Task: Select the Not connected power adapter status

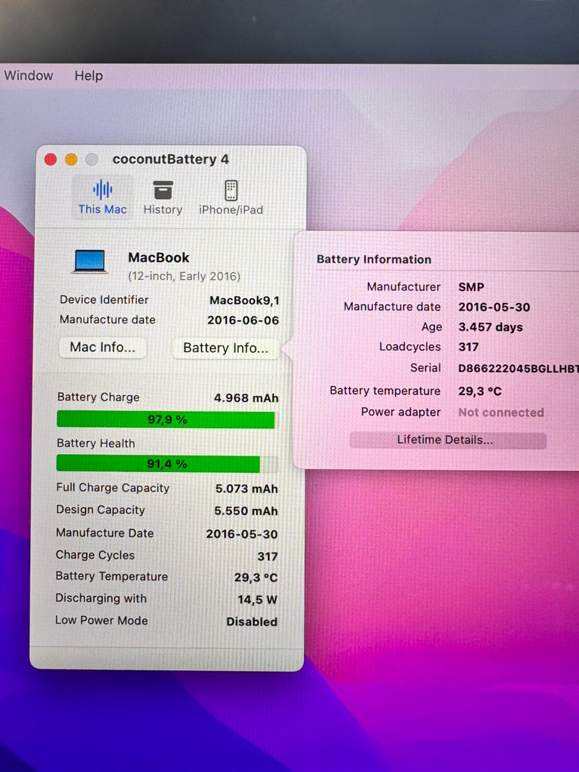Action: pyautogui.click(x=501, y=413)
